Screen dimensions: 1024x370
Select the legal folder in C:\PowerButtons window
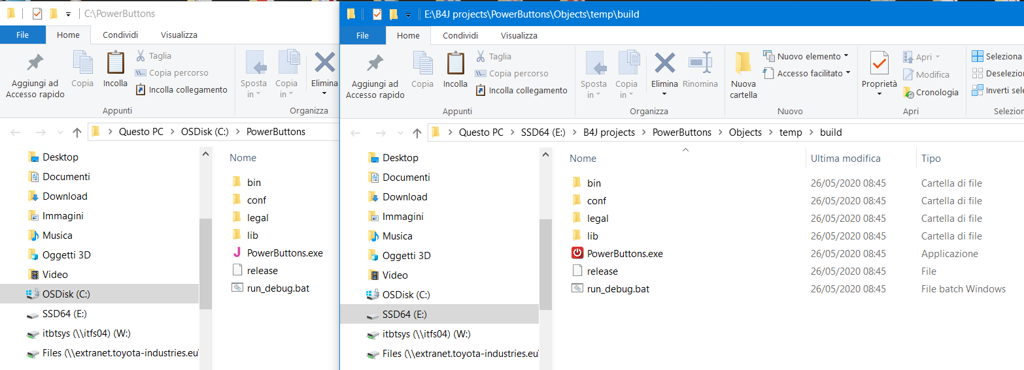tap(250, 217)
